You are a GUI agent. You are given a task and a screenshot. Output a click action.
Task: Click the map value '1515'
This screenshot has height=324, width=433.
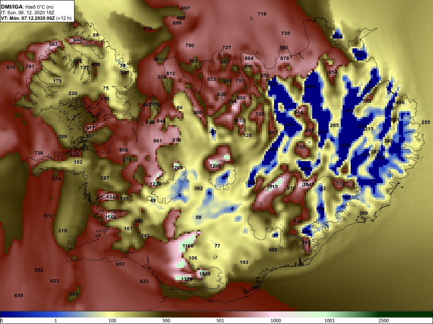205,274
